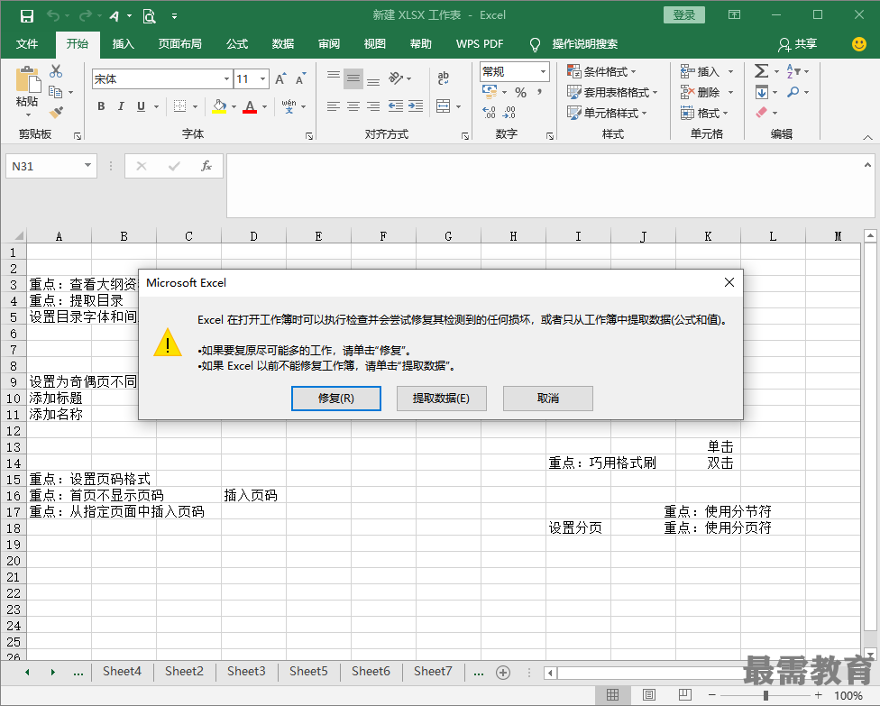Click the AutoSum sigma icon

coord(761,71)
